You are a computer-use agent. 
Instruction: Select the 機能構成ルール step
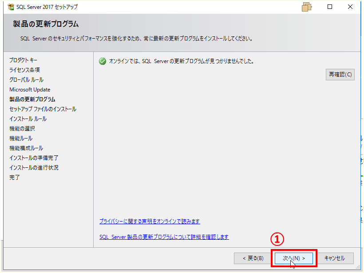click(26, 148)
